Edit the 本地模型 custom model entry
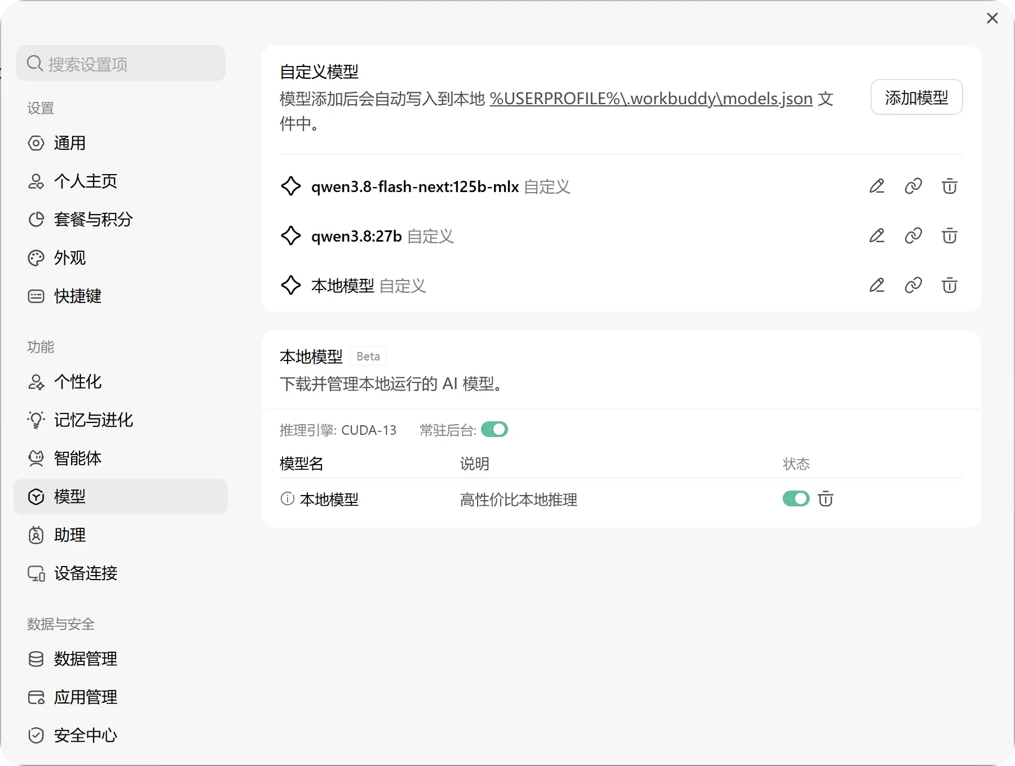Image resolution: width=1015 pixels, height=766 pixels. click(x=877, y=286)
